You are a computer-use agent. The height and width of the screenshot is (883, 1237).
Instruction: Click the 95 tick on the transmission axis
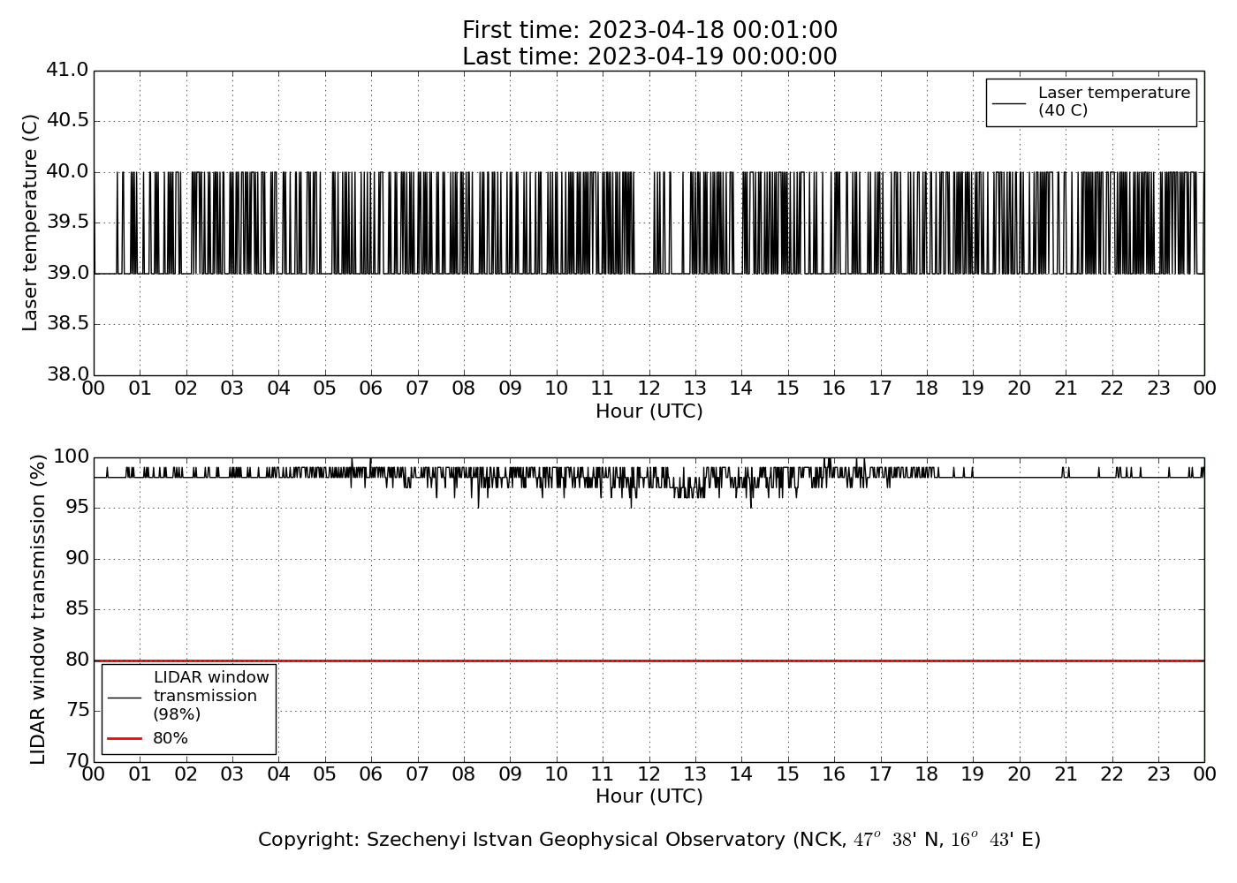(78, 508)
